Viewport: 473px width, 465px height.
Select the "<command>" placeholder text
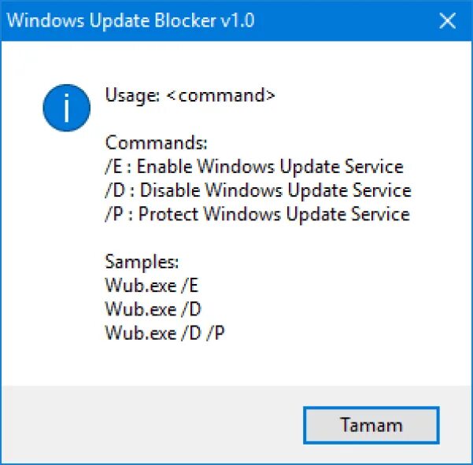click(221, 95)
